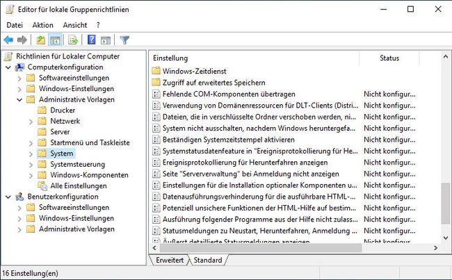
Task: Open the Ansicht menu
Action: point(75,25)
